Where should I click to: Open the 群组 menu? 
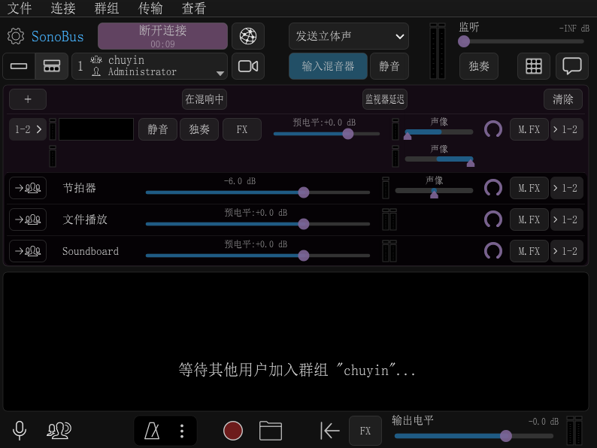(107, 8)
